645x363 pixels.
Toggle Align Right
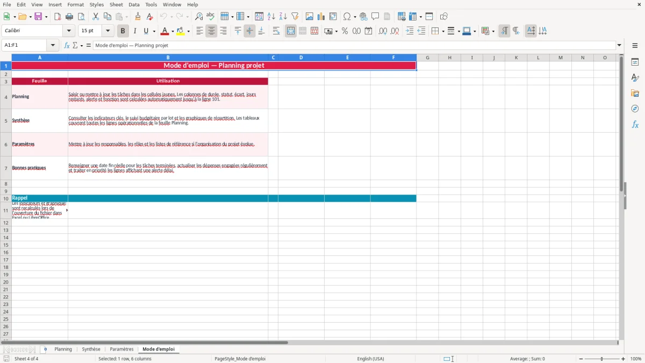click(x=223, y=31)
